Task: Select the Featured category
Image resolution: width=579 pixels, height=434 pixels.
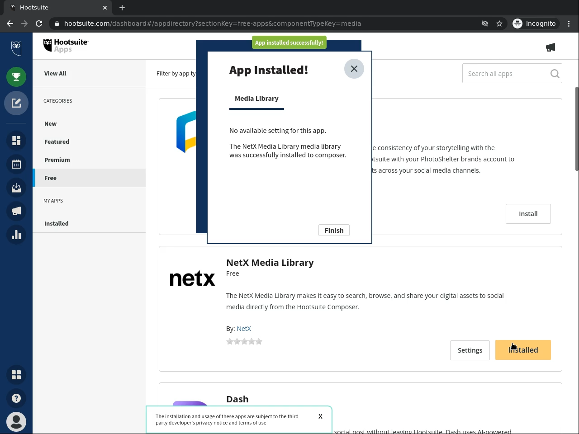Action: coord(57,142)
